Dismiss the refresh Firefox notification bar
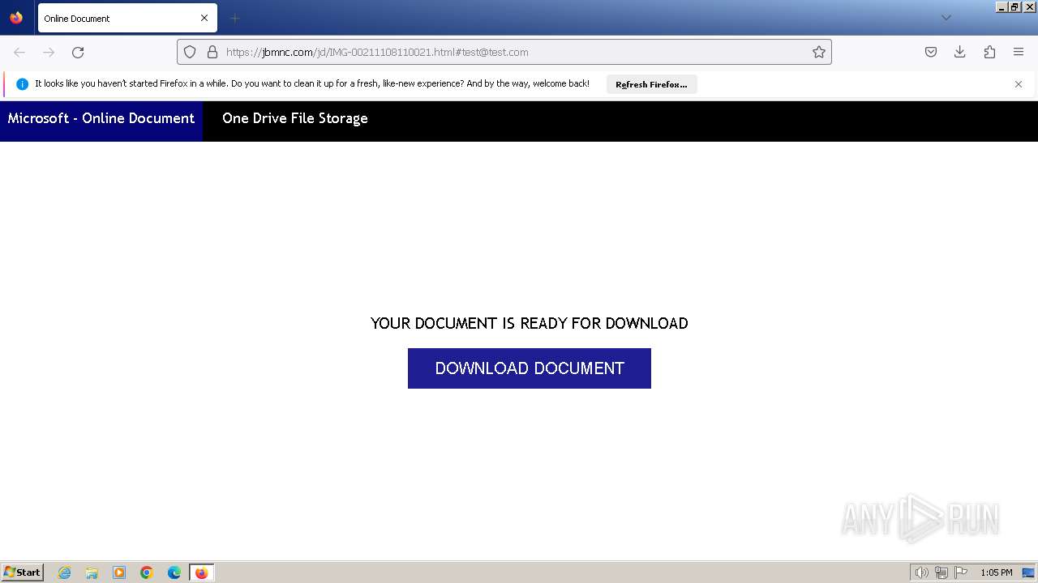 [x=1019, y=84]
